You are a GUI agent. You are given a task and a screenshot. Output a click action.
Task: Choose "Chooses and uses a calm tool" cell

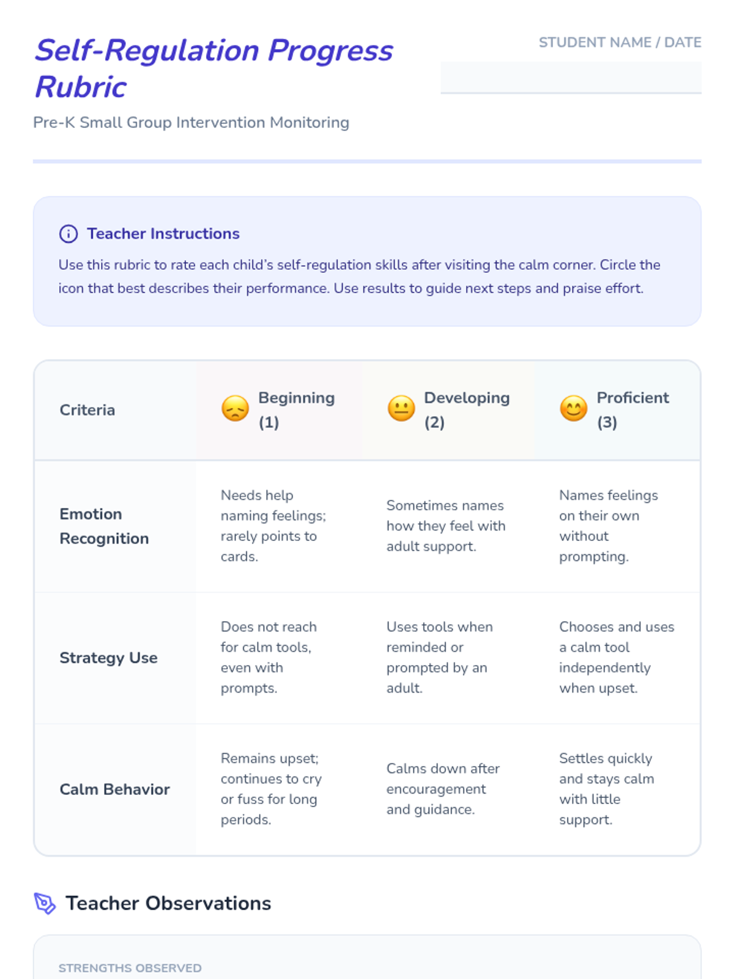616,657
